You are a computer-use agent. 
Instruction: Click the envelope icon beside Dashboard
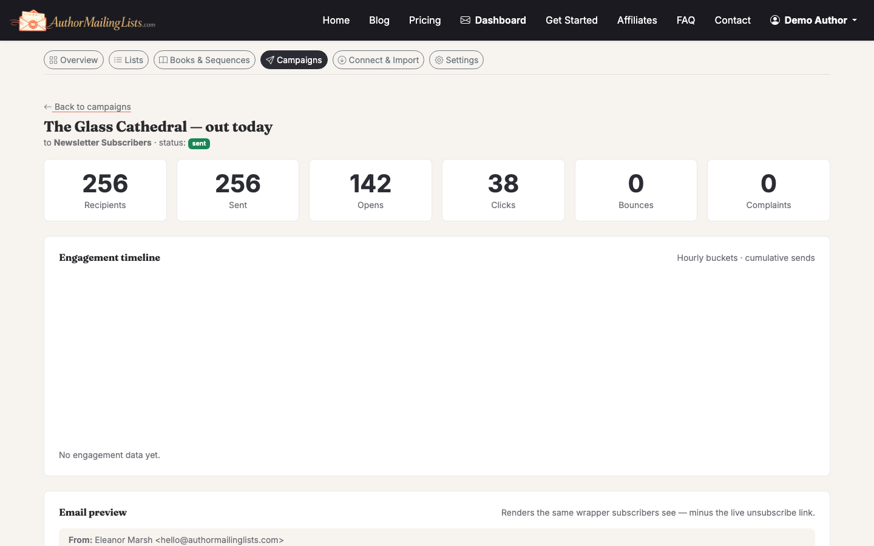[466, 20]
